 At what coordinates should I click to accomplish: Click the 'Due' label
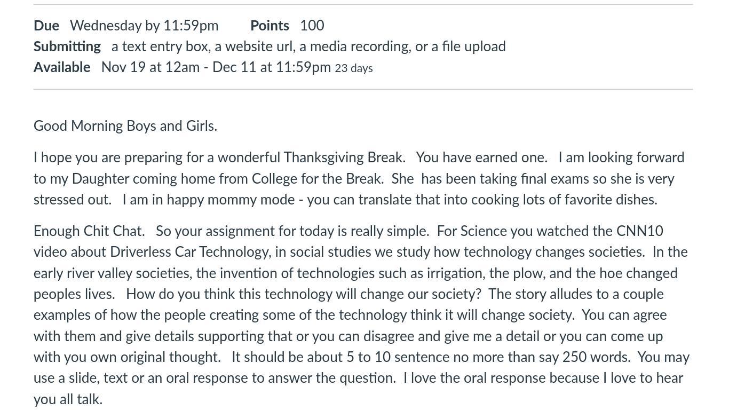(46, 26)
